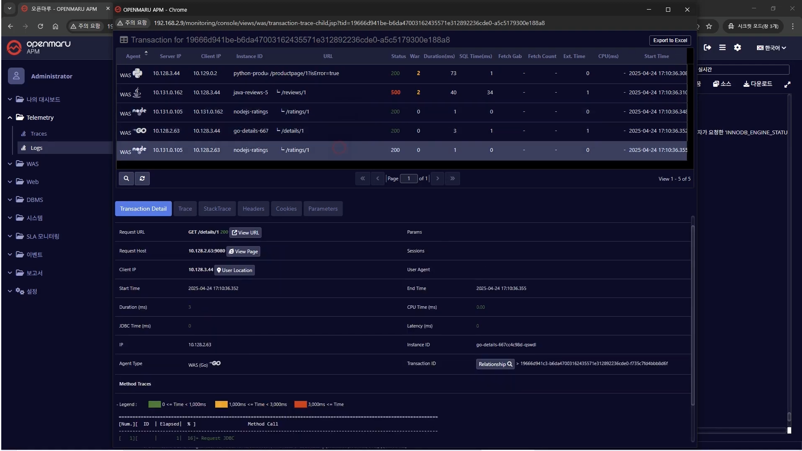Click the search magnifier icon below table
This screenshot has width=802, height=451.
click(126, 179)
